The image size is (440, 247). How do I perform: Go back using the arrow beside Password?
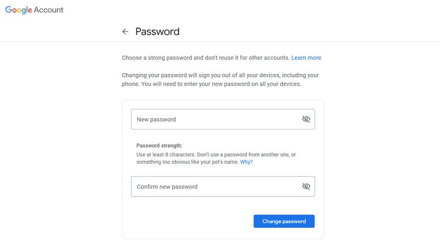(125, 32)
